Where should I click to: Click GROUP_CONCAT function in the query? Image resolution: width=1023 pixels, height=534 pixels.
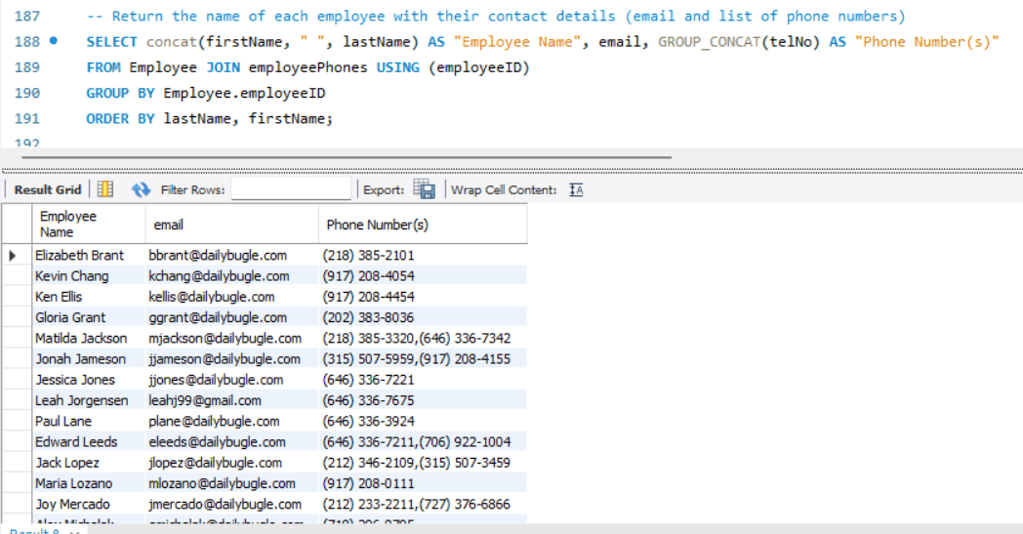coord(710,42)
